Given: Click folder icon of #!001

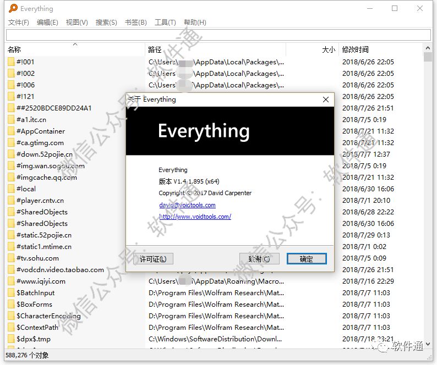Looking at the screenshot, I should [11, 62].
